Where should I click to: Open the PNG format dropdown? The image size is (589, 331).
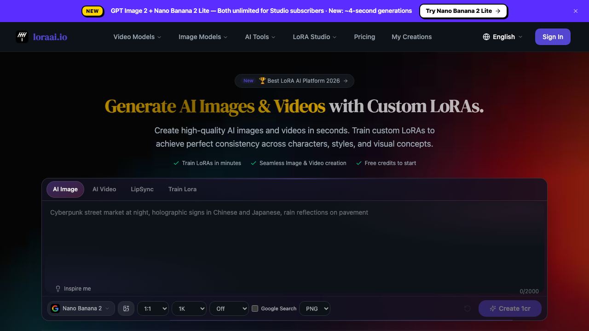[x=315, y=308]
